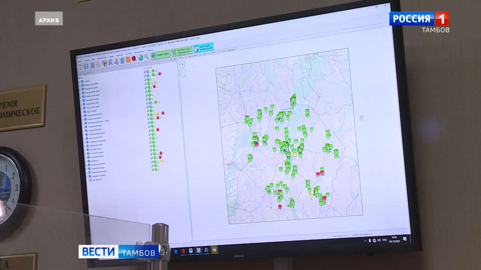Viewport: 481px width, 270px height.
Task: Switch input language via ENG indicator
Action: [384, 240]
